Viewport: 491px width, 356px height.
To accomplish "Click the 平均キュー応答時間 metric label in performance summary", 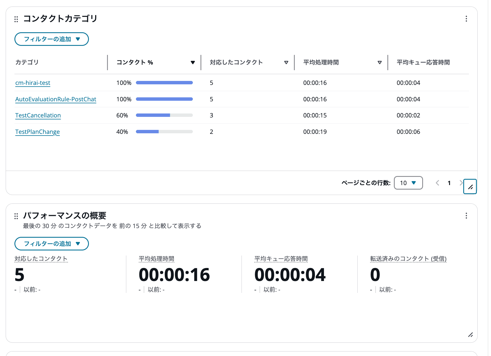I will click(x=281, y=259).
